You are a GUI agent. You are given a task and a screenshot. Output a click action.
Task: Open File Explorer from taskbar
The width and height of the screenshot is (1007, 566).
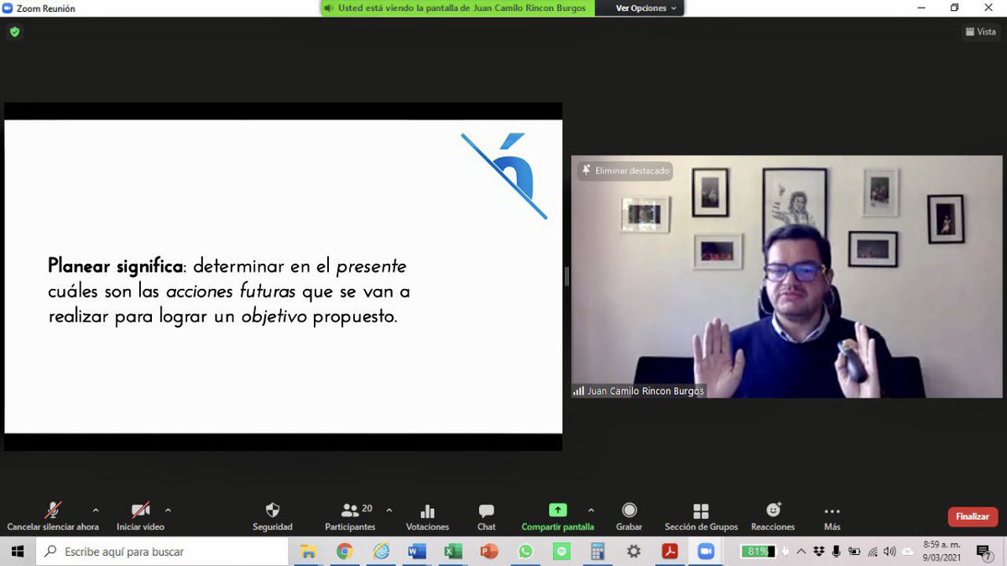pyautogui.click(x=308, y=552)
